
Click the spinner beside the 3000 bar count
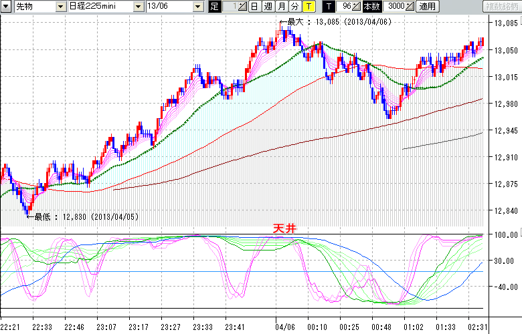(410, 7)
